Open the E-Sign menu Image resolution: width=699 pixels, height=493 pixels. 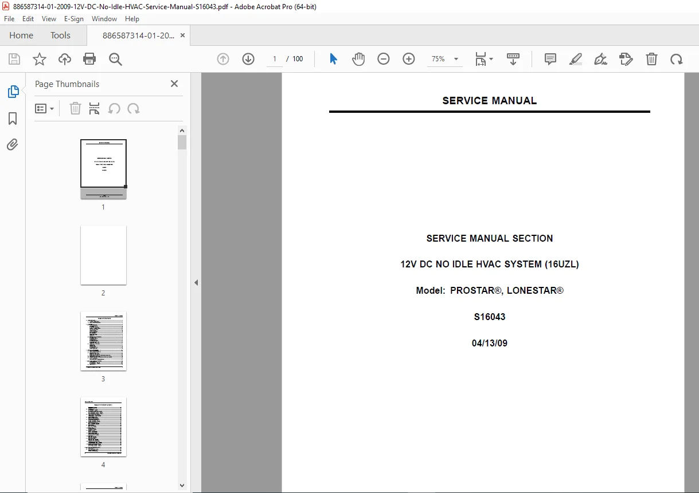coord(74,18)
